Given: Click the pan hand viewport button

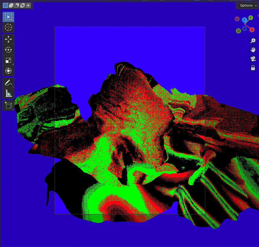Looking at the screenshot, I should click(253, 49).
